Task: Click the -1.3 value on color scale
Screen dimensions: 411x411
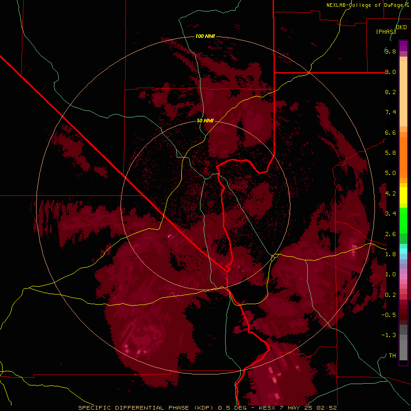Action: [x=389, y=335]
